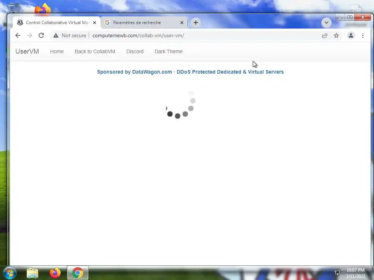This screenshot has height=280, width=374.
Task: Open the Windows Start menu
Action: pos(9,273)
